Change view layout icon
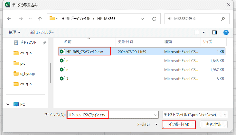236x135 pixels. tap(197, 32)
